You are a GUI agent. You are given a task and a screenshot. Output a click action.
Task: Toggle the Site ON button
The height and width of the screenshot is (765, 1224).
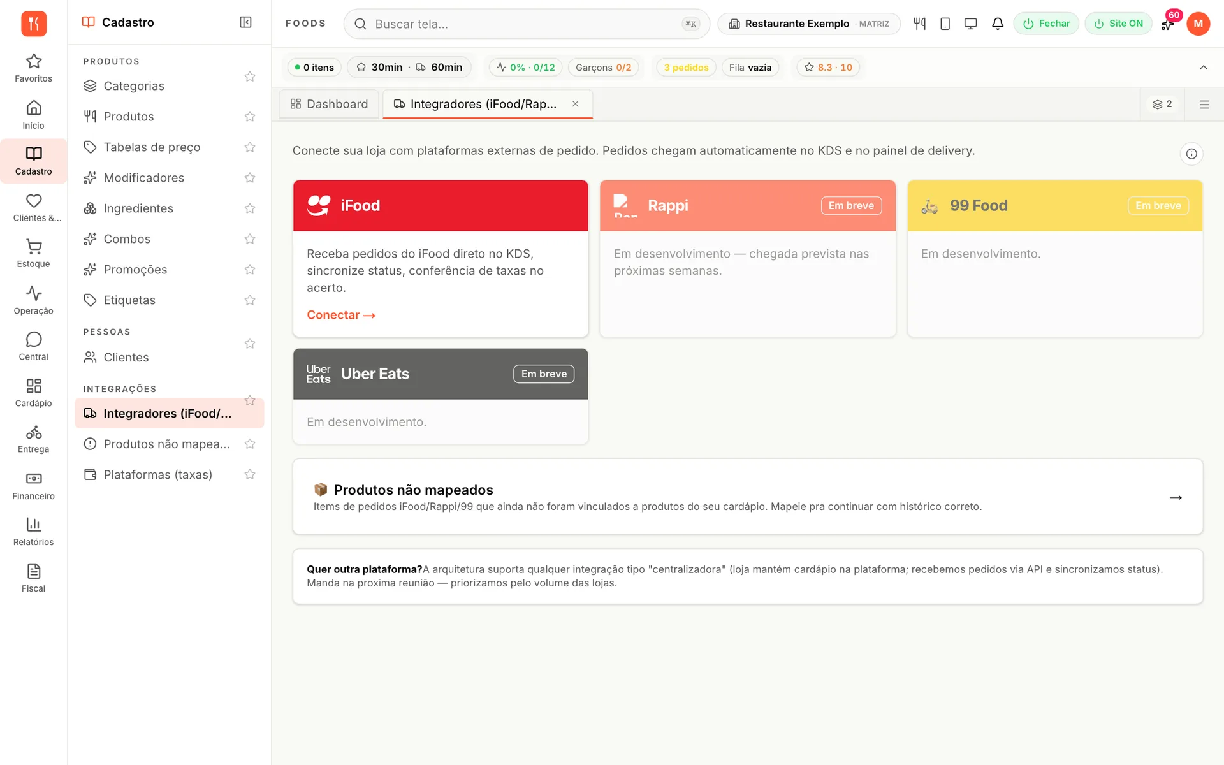[1118, 24]
